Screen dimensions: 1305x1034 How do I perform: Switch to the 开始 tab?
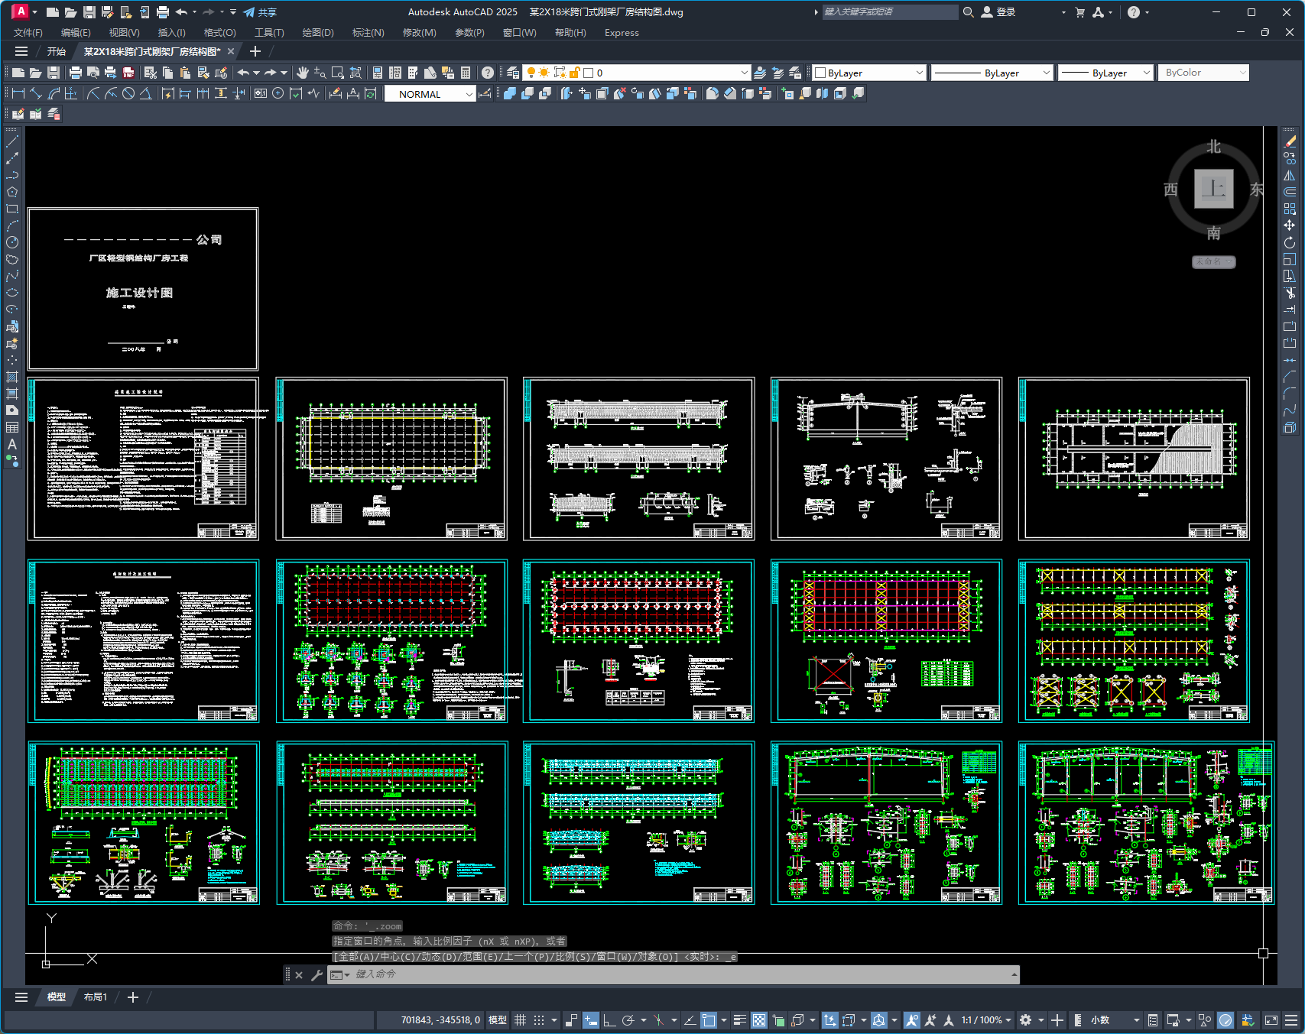pyautogui.click(x=57, y=52)
